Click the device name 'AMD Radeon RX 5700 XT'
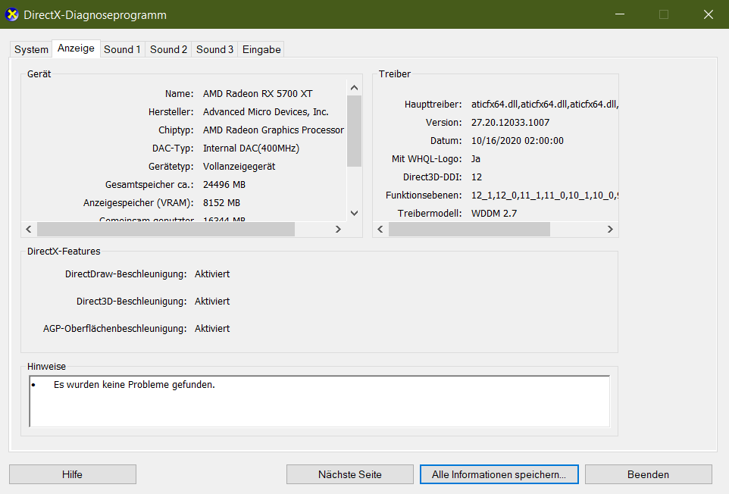Viewport: 729px width, 494px height. click(258, 94)
